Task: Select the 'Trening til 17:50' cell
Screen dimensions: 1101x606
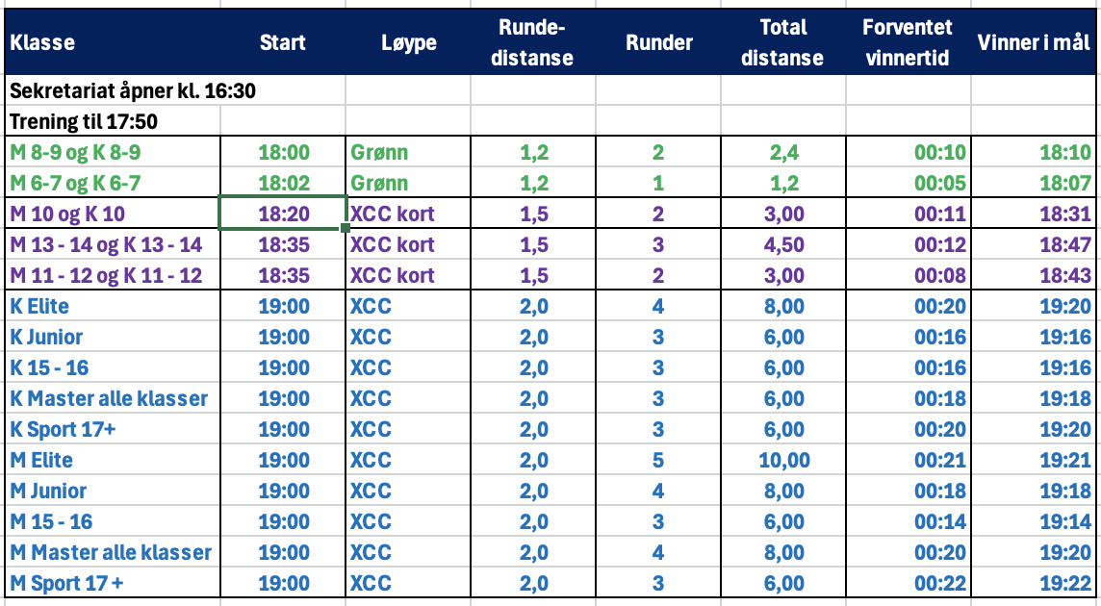Action: click(x=84, y=122)
